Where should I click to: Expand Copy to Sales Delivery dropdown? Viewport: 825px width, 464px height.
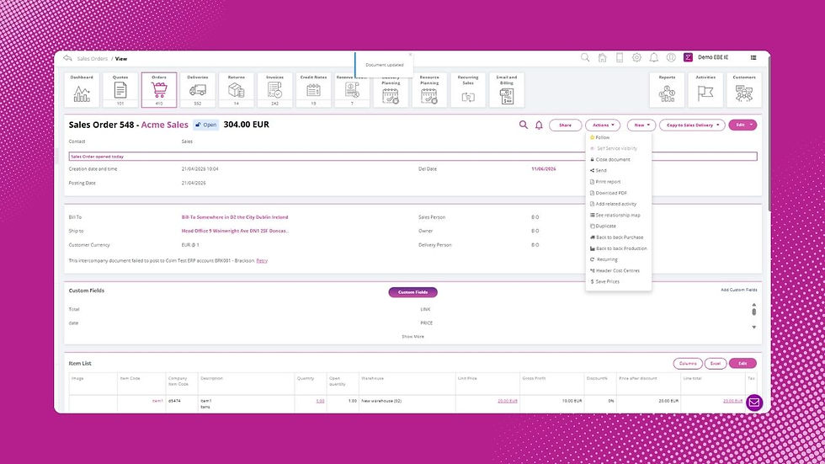click(x=692, y=125)
